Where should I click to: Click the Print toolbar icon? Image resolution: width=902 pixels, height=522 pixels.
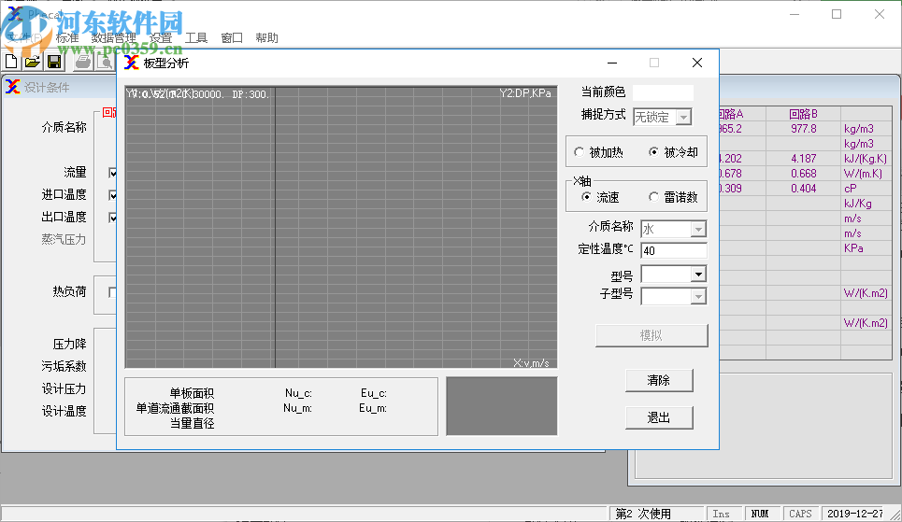pyautogui.click(x=83, y=62)
